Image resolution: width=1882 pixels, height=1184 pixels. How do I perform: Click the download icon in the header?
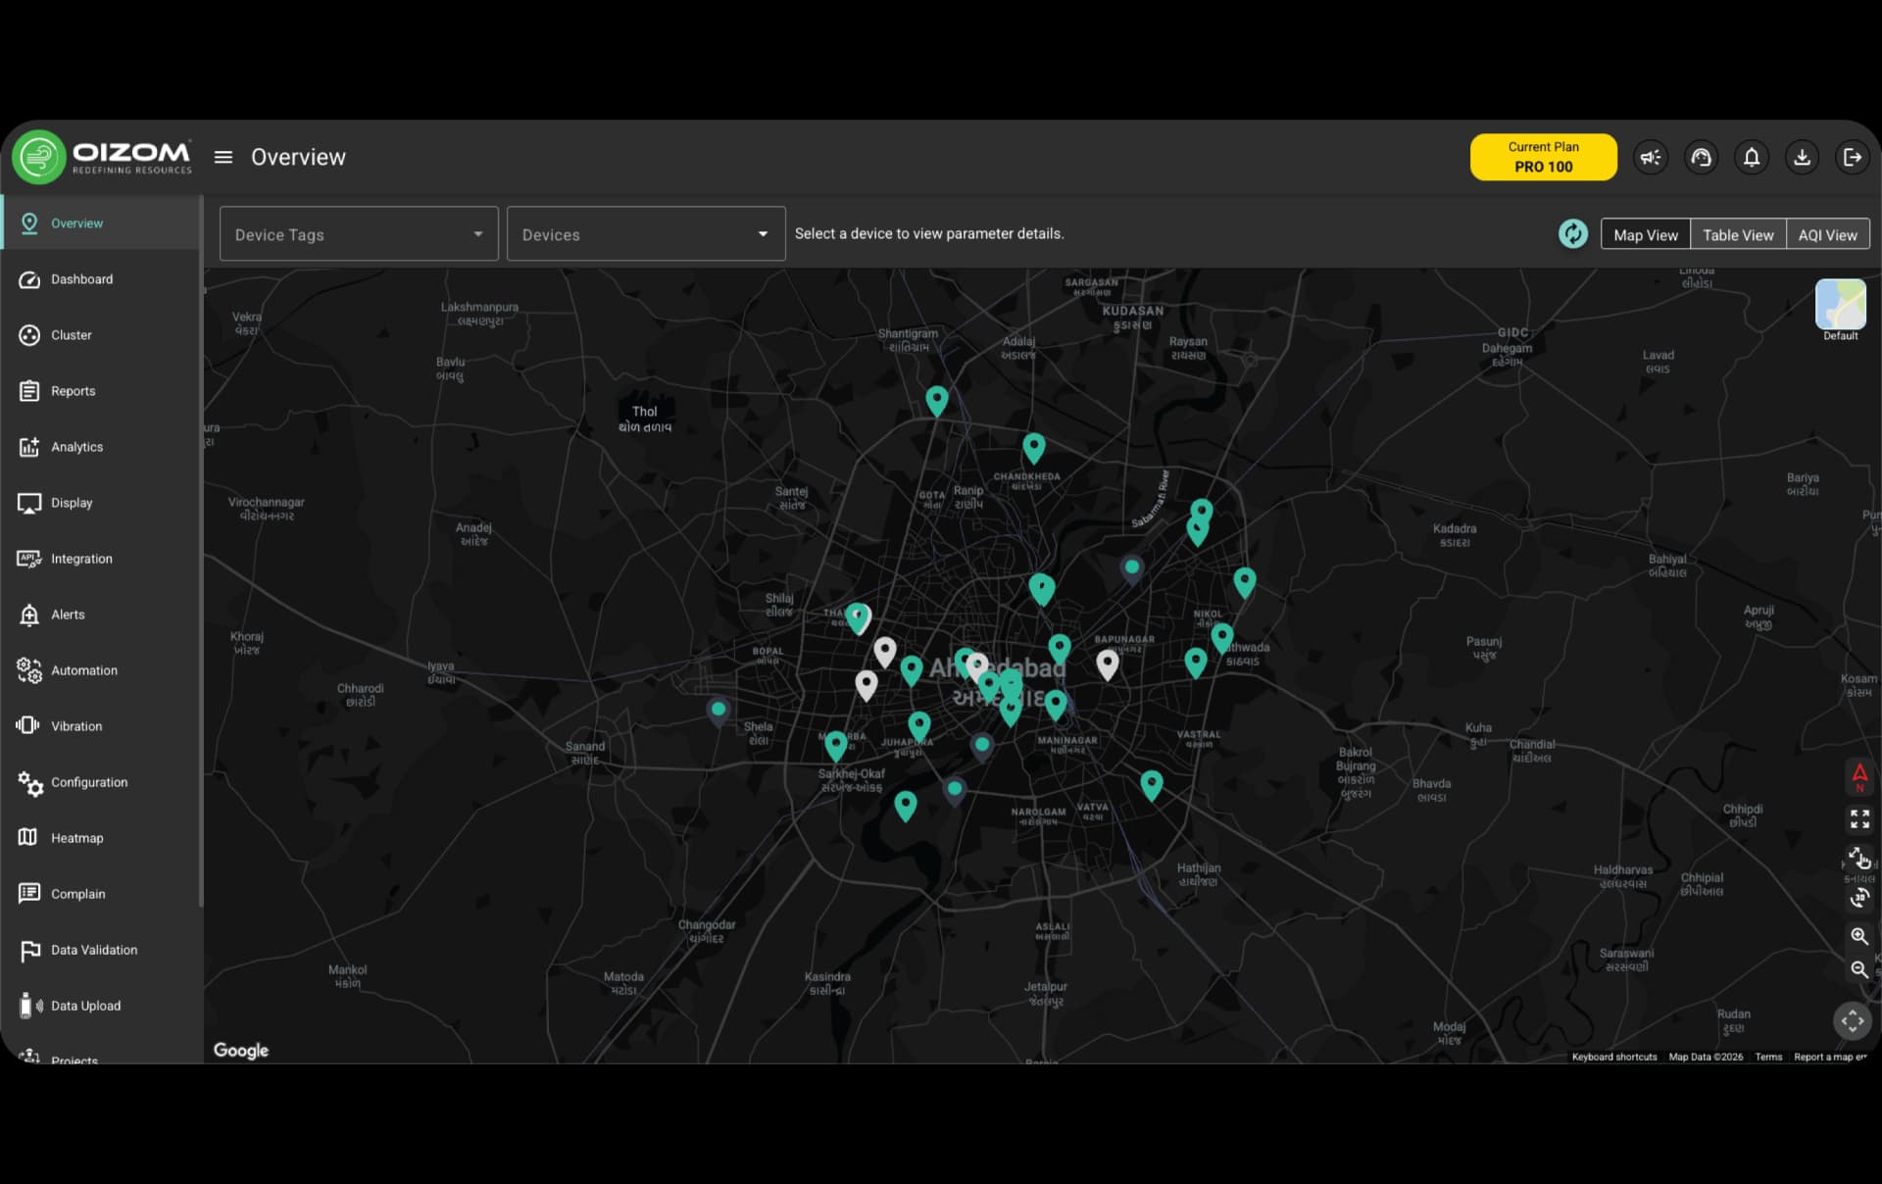1803,157
